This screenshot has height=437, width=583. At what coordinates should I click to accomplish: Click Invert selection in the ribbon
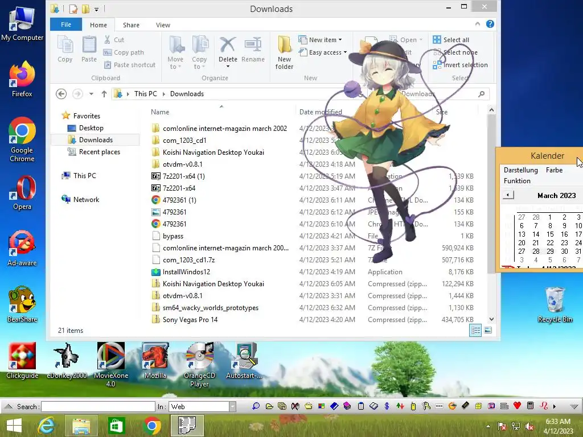[x=460, y=65]
